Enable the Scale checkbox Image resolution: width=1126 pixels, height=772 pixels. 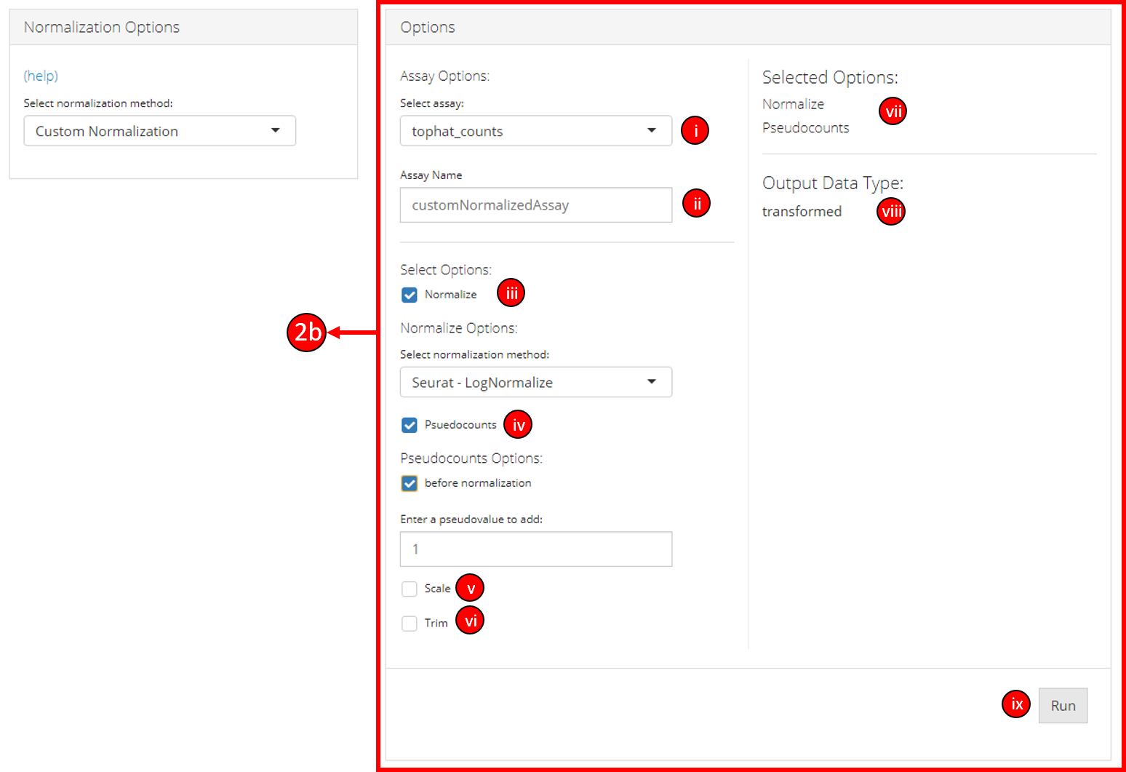[x=410, y=589]
